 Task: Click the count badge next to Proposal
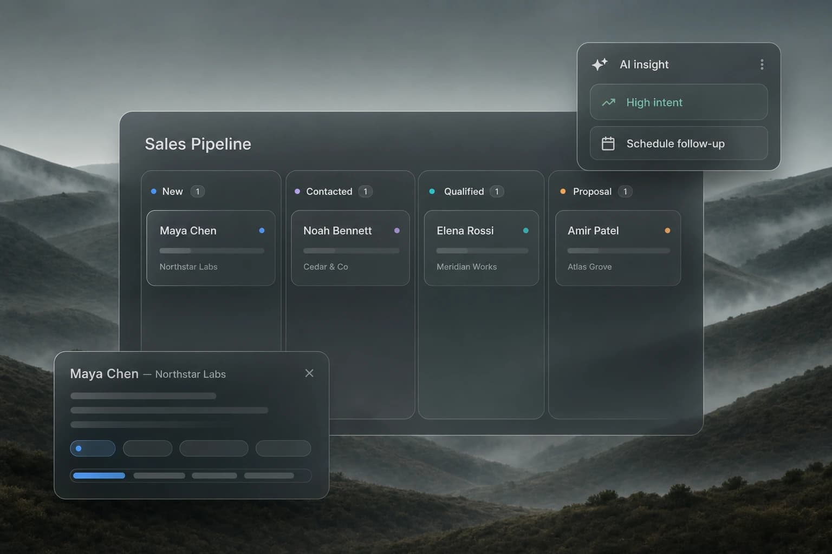point(625,192)
